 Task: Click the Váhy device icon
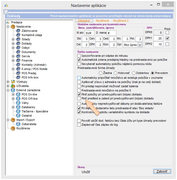point(18,103)
